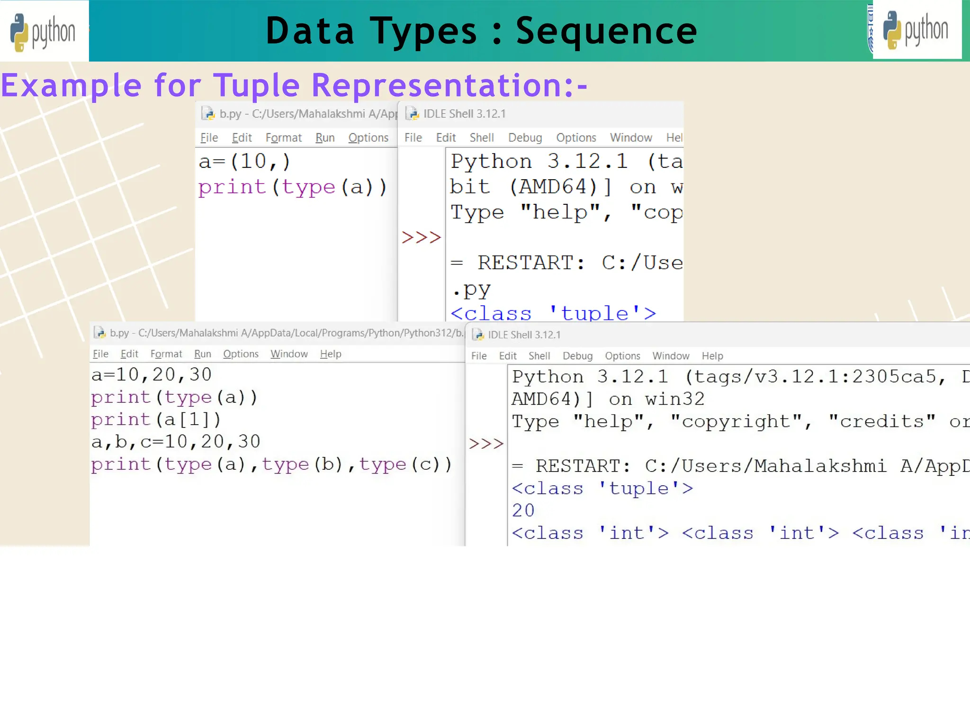Open the Window menu in upper IDLE Shell
The image size is (970, 728).
point(630,138)
